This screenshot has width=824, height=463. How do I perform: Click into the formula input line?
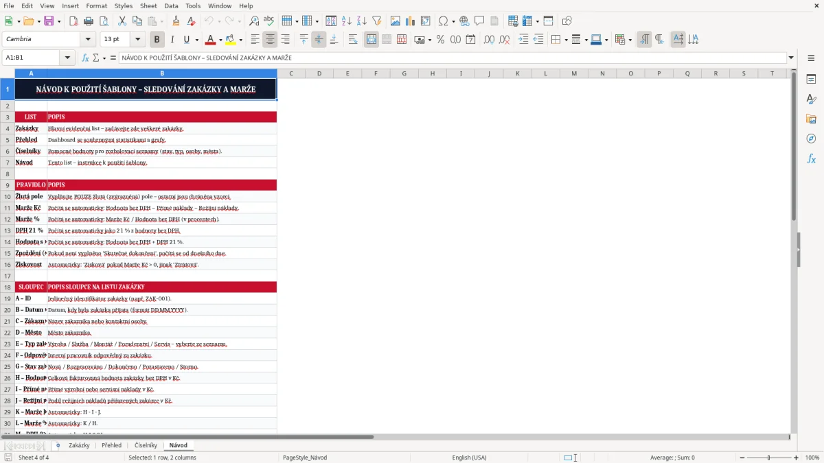452,58
